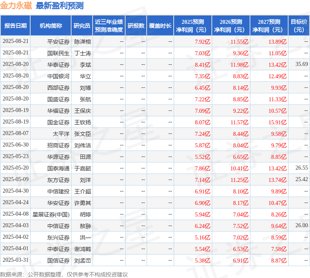Click the 2026预测净利润 header
Image resolution: width=310 pixels, height=278 pixels.
(x=231, y=26)
